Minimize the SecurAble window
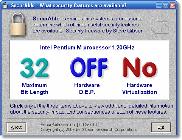 pos(159,5)
